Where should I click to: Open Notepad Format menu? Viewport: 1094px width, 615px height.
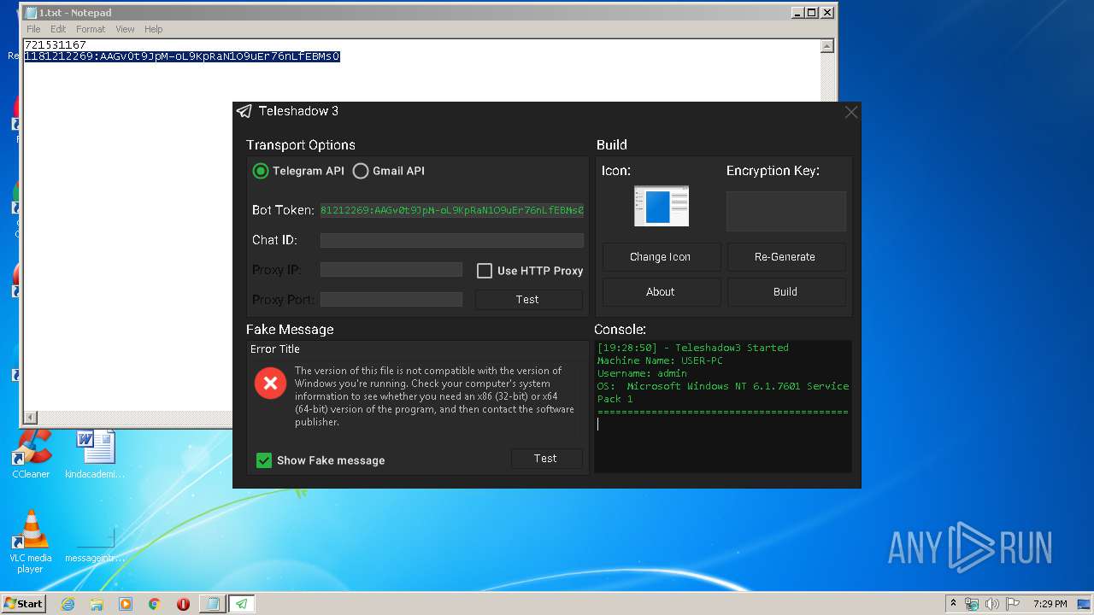pyautogui.click(x=91, y=29)
